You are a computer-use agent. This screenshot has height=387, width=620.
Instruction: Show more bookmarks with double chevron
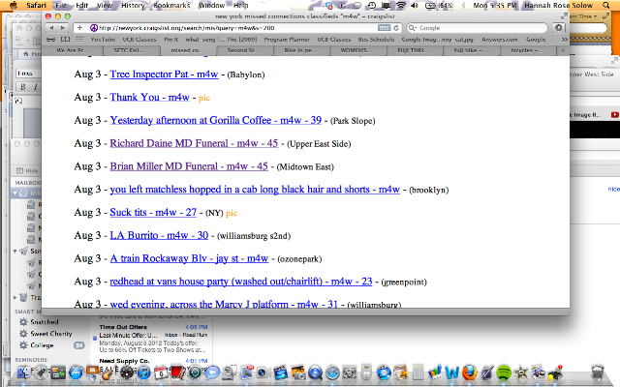click(564, 40)
